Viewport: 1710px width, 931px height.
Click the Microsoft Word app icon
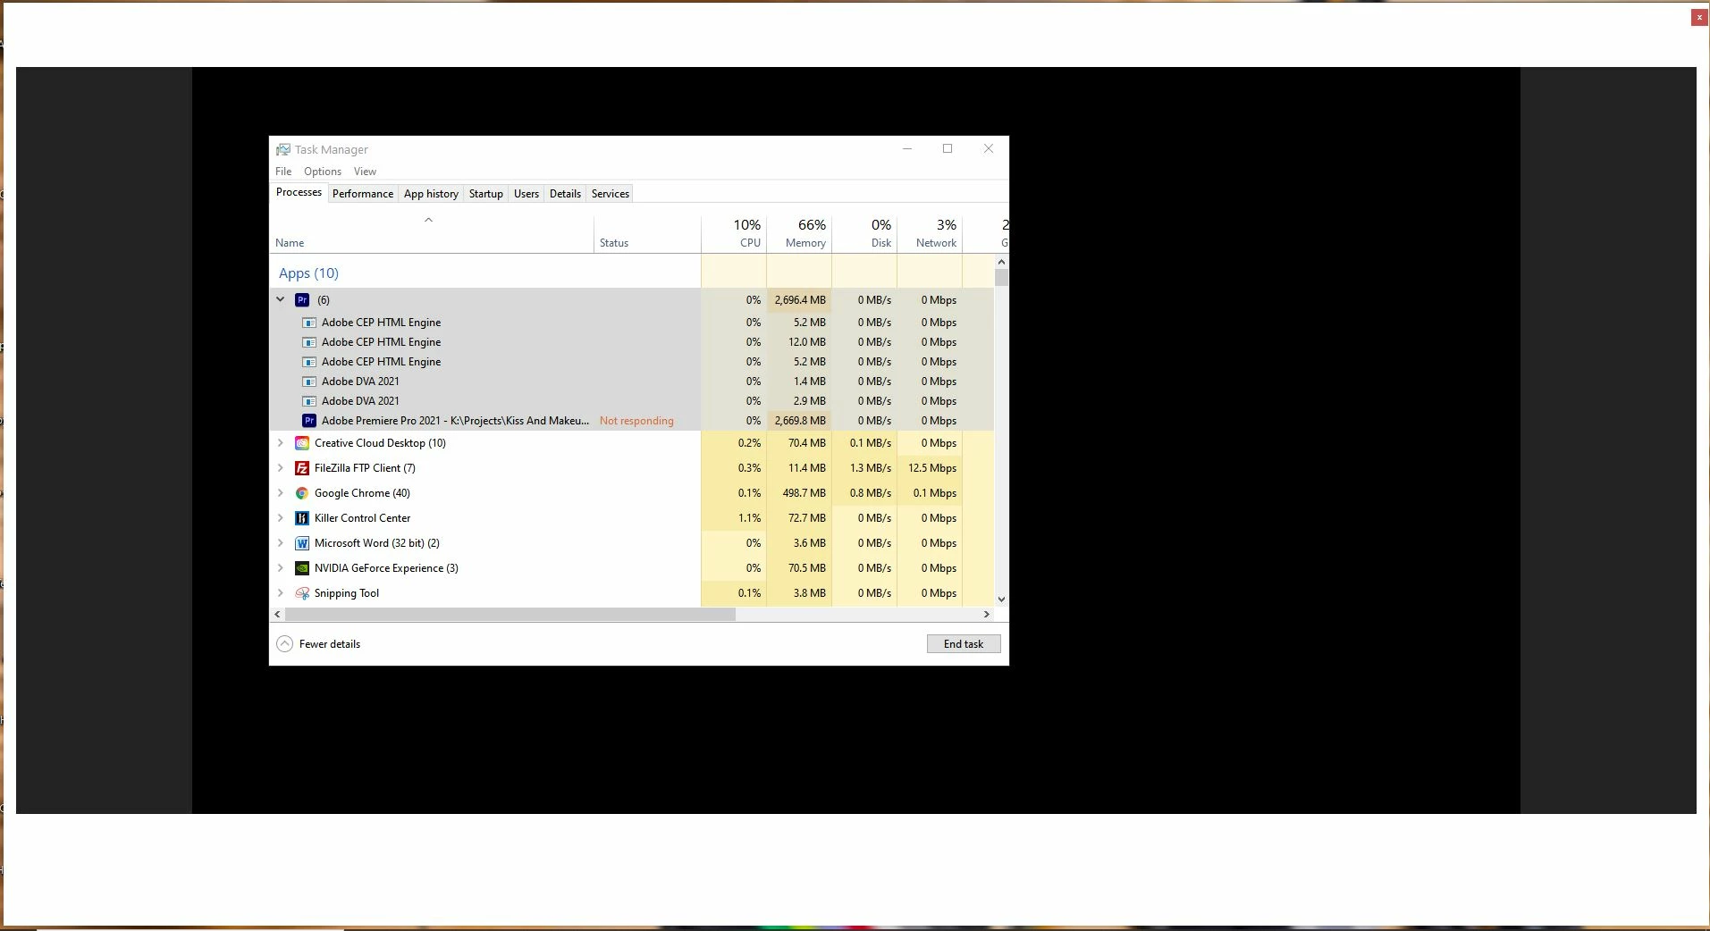pyautogui.click(x=302, y=543)
